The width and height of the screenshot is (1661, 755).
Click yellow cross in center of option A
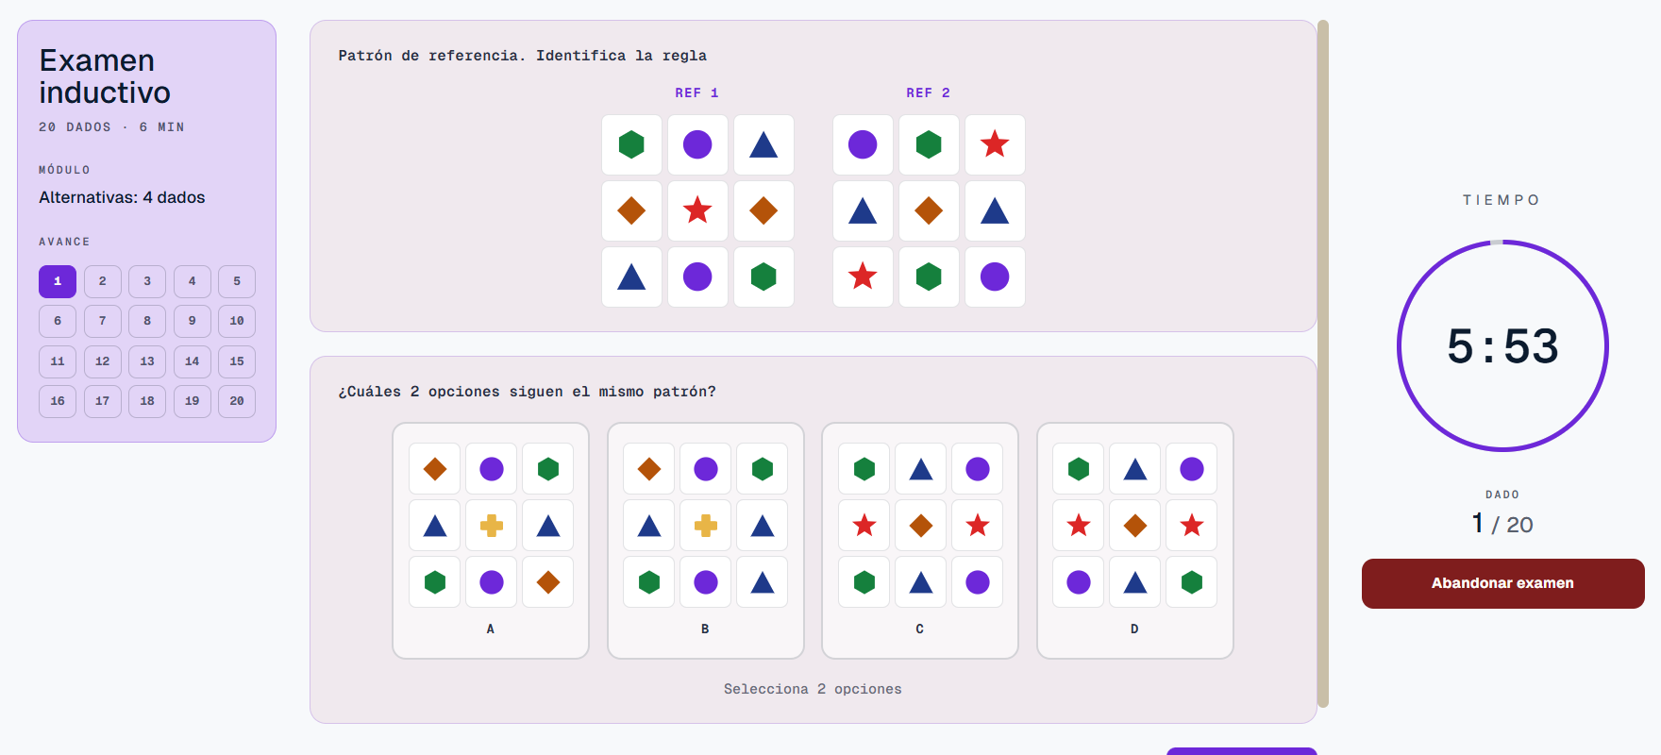[x=492, y=526]
